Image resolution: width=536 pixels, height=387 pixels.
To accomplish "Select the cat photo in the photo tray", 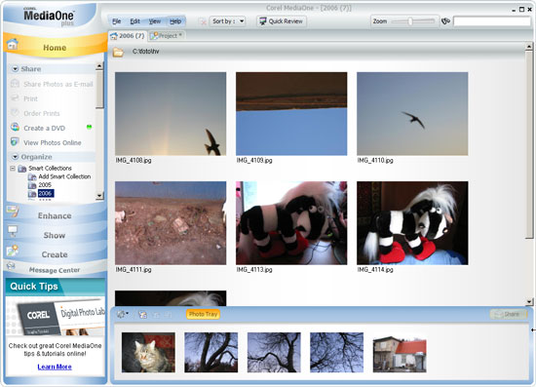I will (148, 353).
